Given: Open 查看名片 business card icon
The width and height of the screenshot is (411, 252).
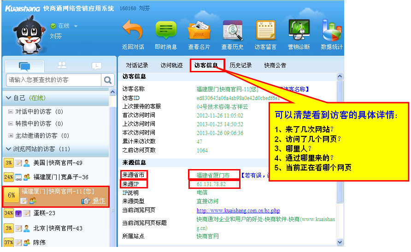Looking at the screenshot, I should 199,30.
